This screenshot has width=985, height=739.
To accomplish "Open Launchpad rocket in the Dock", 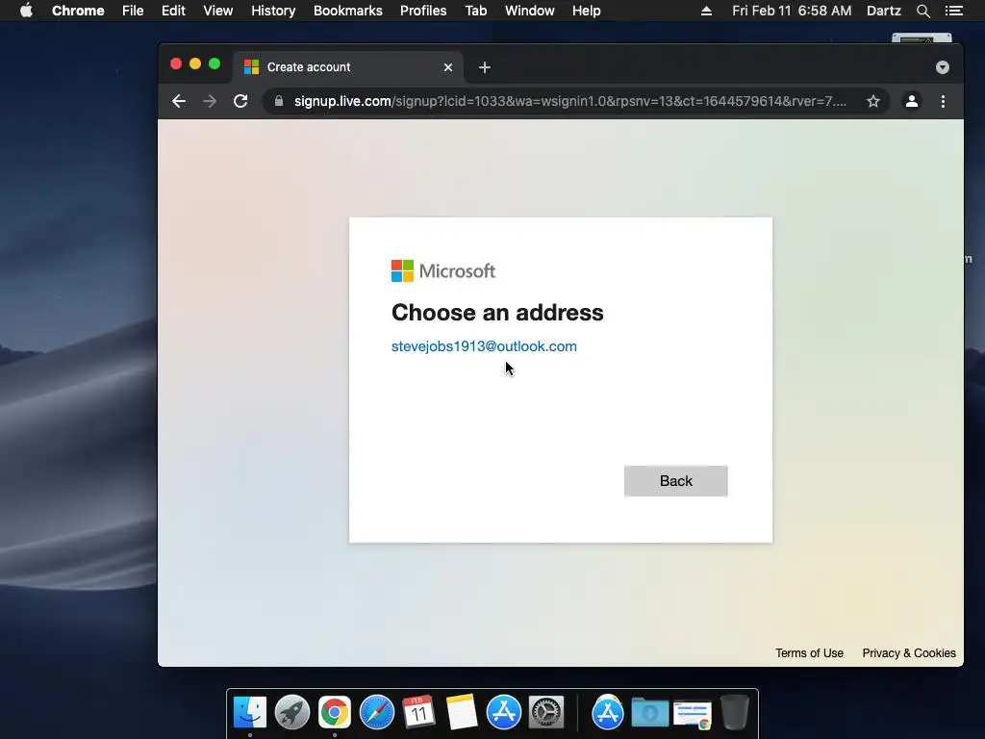I will (292, 713).
